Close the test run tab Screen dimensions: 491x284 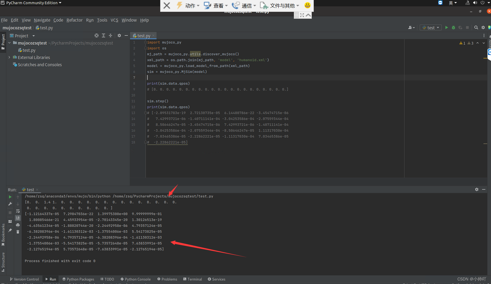click(x=37, y=190)
